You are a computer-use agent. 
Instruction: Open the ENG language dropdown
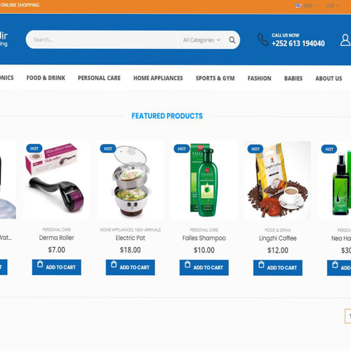[x=310, y=5]
